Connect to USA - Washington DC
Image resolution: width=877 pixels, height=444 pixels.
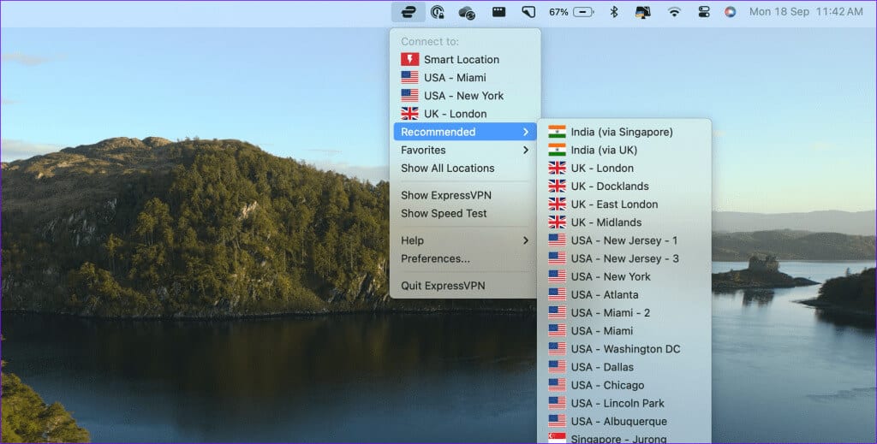624,349
